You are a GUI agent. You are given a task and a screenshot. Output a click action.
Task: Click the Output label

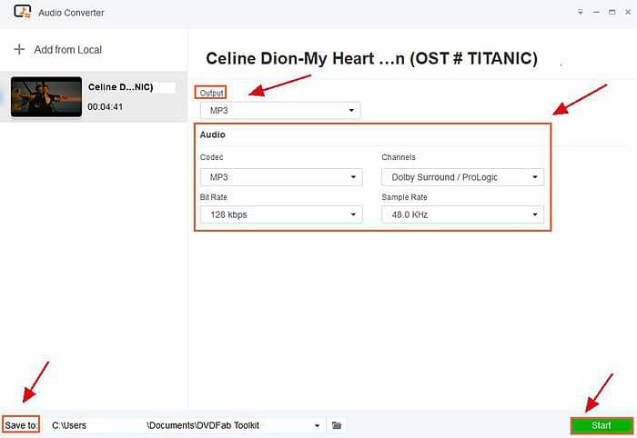pyautogui.click(x=211, y=93)
